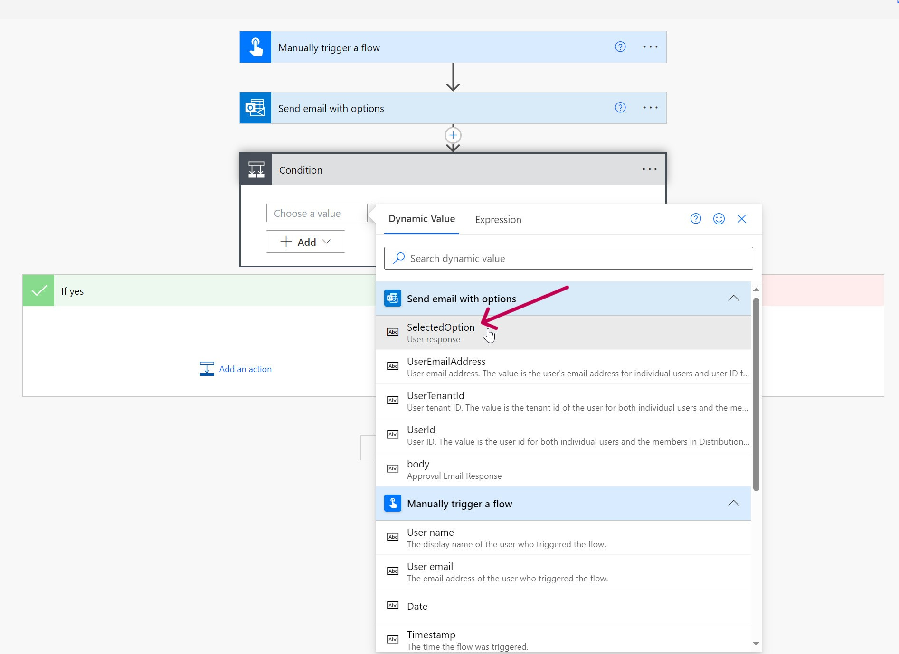The width and height of the screenshot is (899, 654).
Task: Click the search magnifier icon
Action: coord(399,258)
